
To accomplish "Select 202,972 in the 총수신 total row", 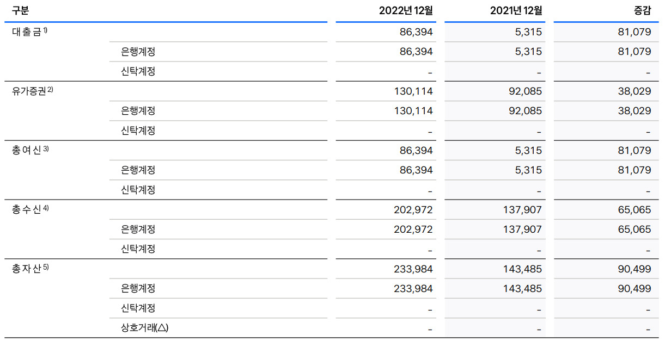I will [x=413, y=209].
